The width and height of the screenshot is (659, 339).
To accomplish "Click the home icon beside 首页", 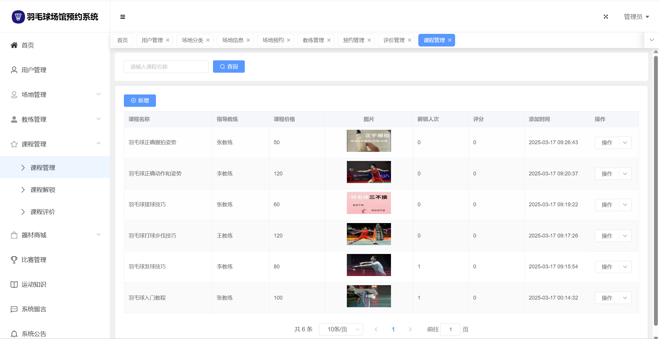I will pos(14,45).
